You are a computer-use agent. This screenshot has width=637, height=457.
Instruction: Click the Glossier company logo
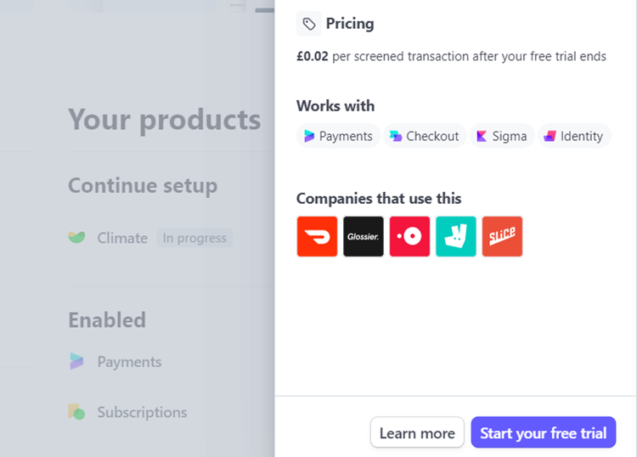(364, 236)
